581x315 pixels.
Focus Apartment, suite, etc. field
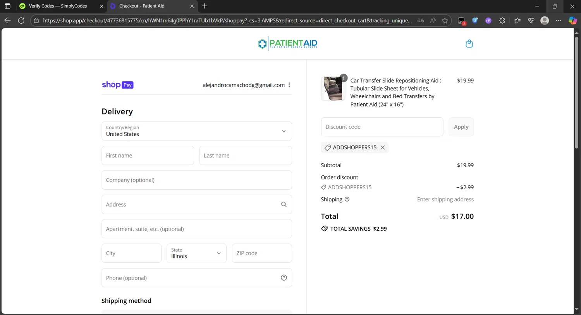[x=197, y=229]
